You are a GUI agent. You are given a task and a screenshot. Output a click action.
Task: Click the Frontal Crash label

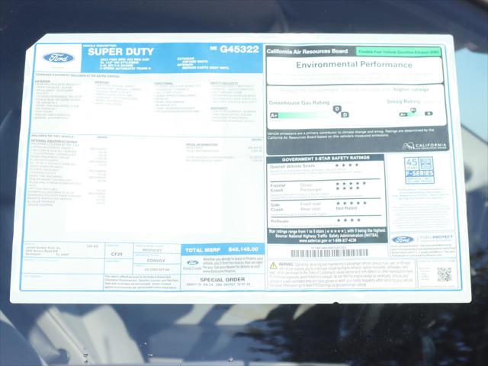tap(278, 188)
